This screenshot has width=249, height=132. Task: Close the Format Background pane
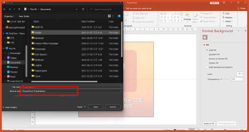[245, 31]
